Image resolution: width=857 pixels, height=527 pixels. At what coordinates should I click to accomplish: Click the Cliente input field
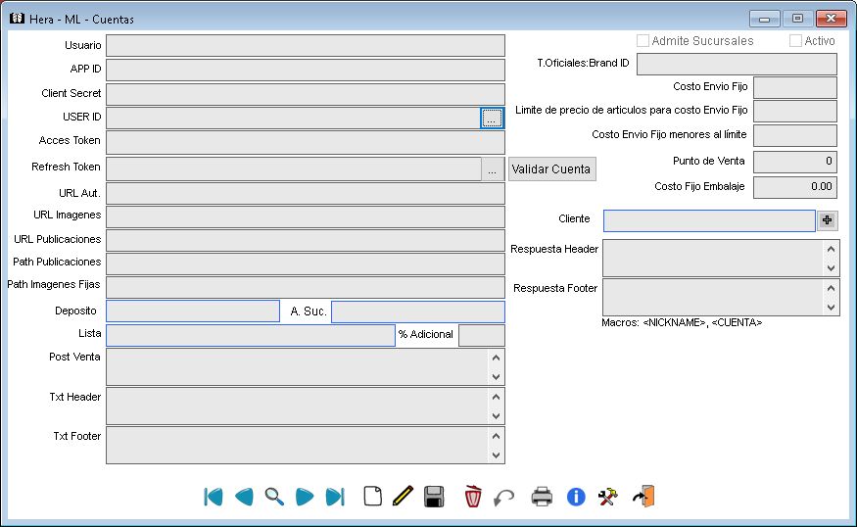click(x=709, y=220)
